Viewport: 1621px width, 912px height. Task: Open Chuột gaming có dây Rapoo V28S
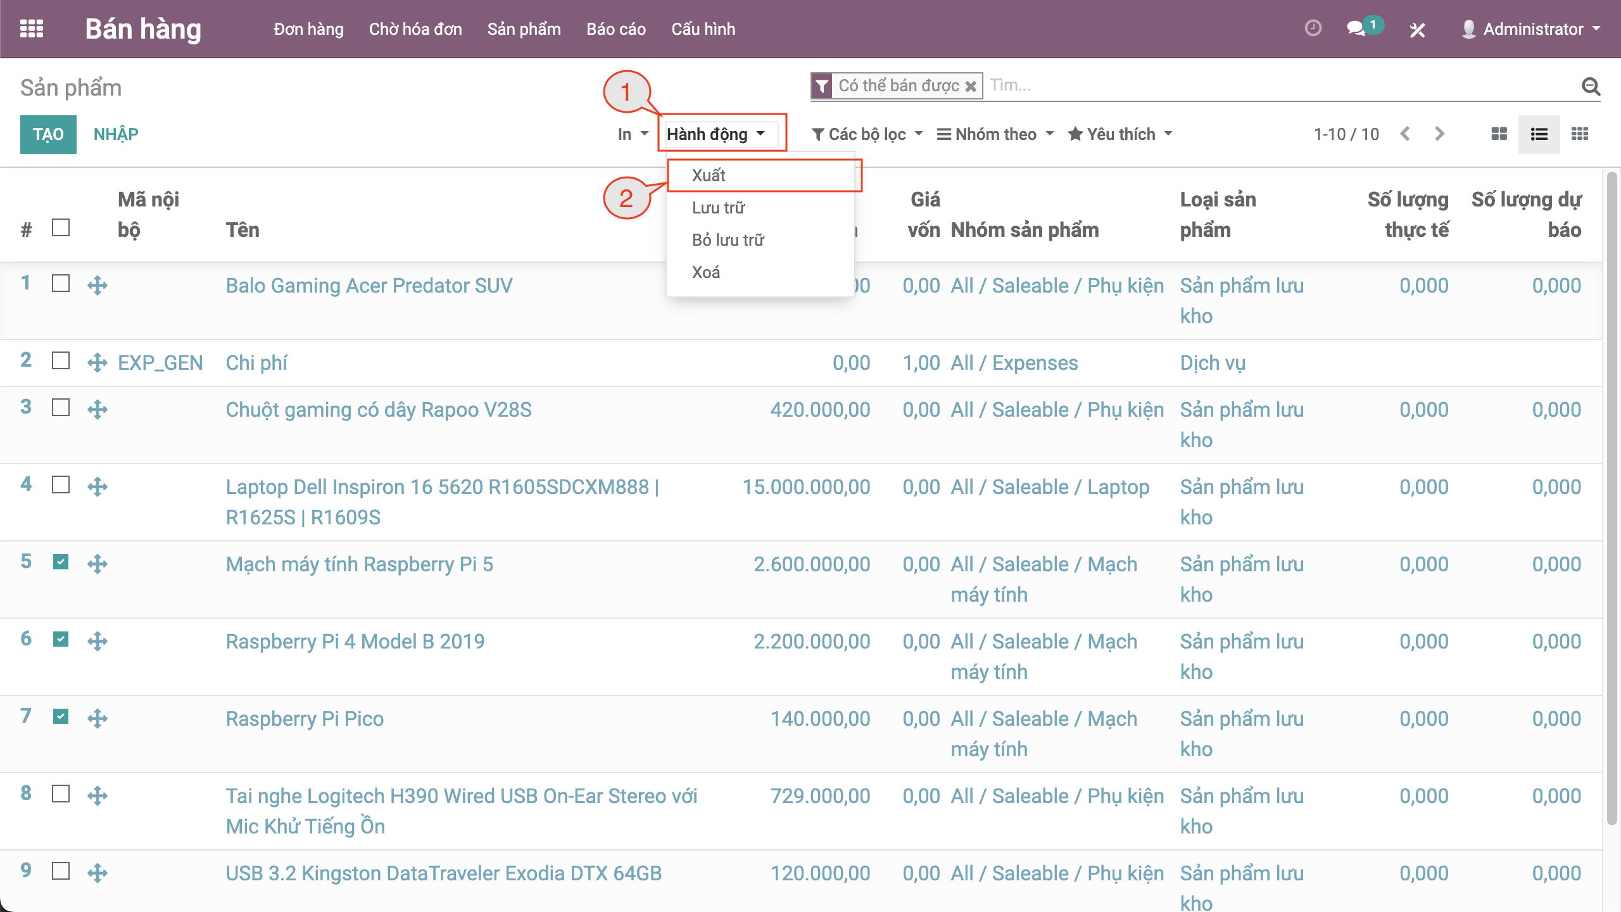click(x=379, y=410)
